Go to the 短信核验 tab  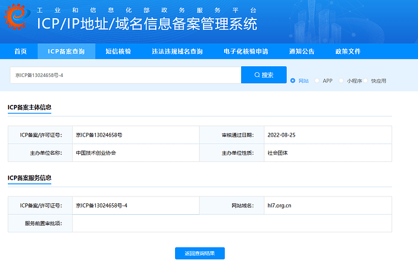coord(118,51)
